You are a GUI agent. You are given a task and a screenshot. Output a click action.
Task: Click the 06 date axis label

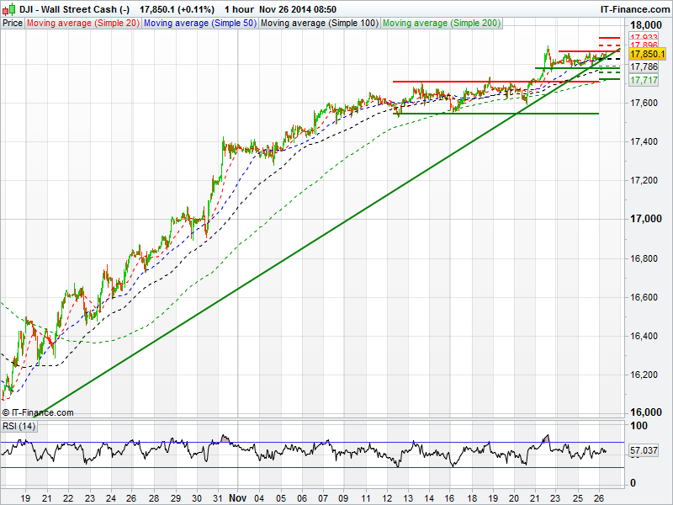click(302, 498)
